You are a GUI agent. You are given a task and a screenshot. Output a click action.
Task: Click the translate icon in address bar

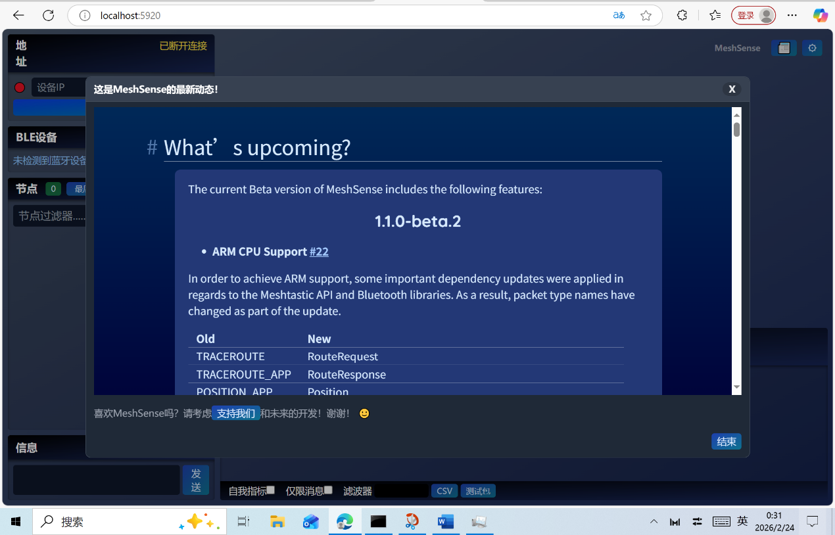click(619, 15)
